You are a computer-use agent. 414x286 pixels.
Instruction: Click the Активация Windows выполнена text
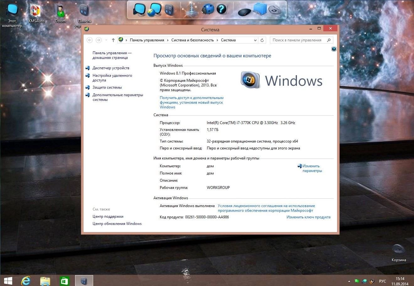pos(187,206)
